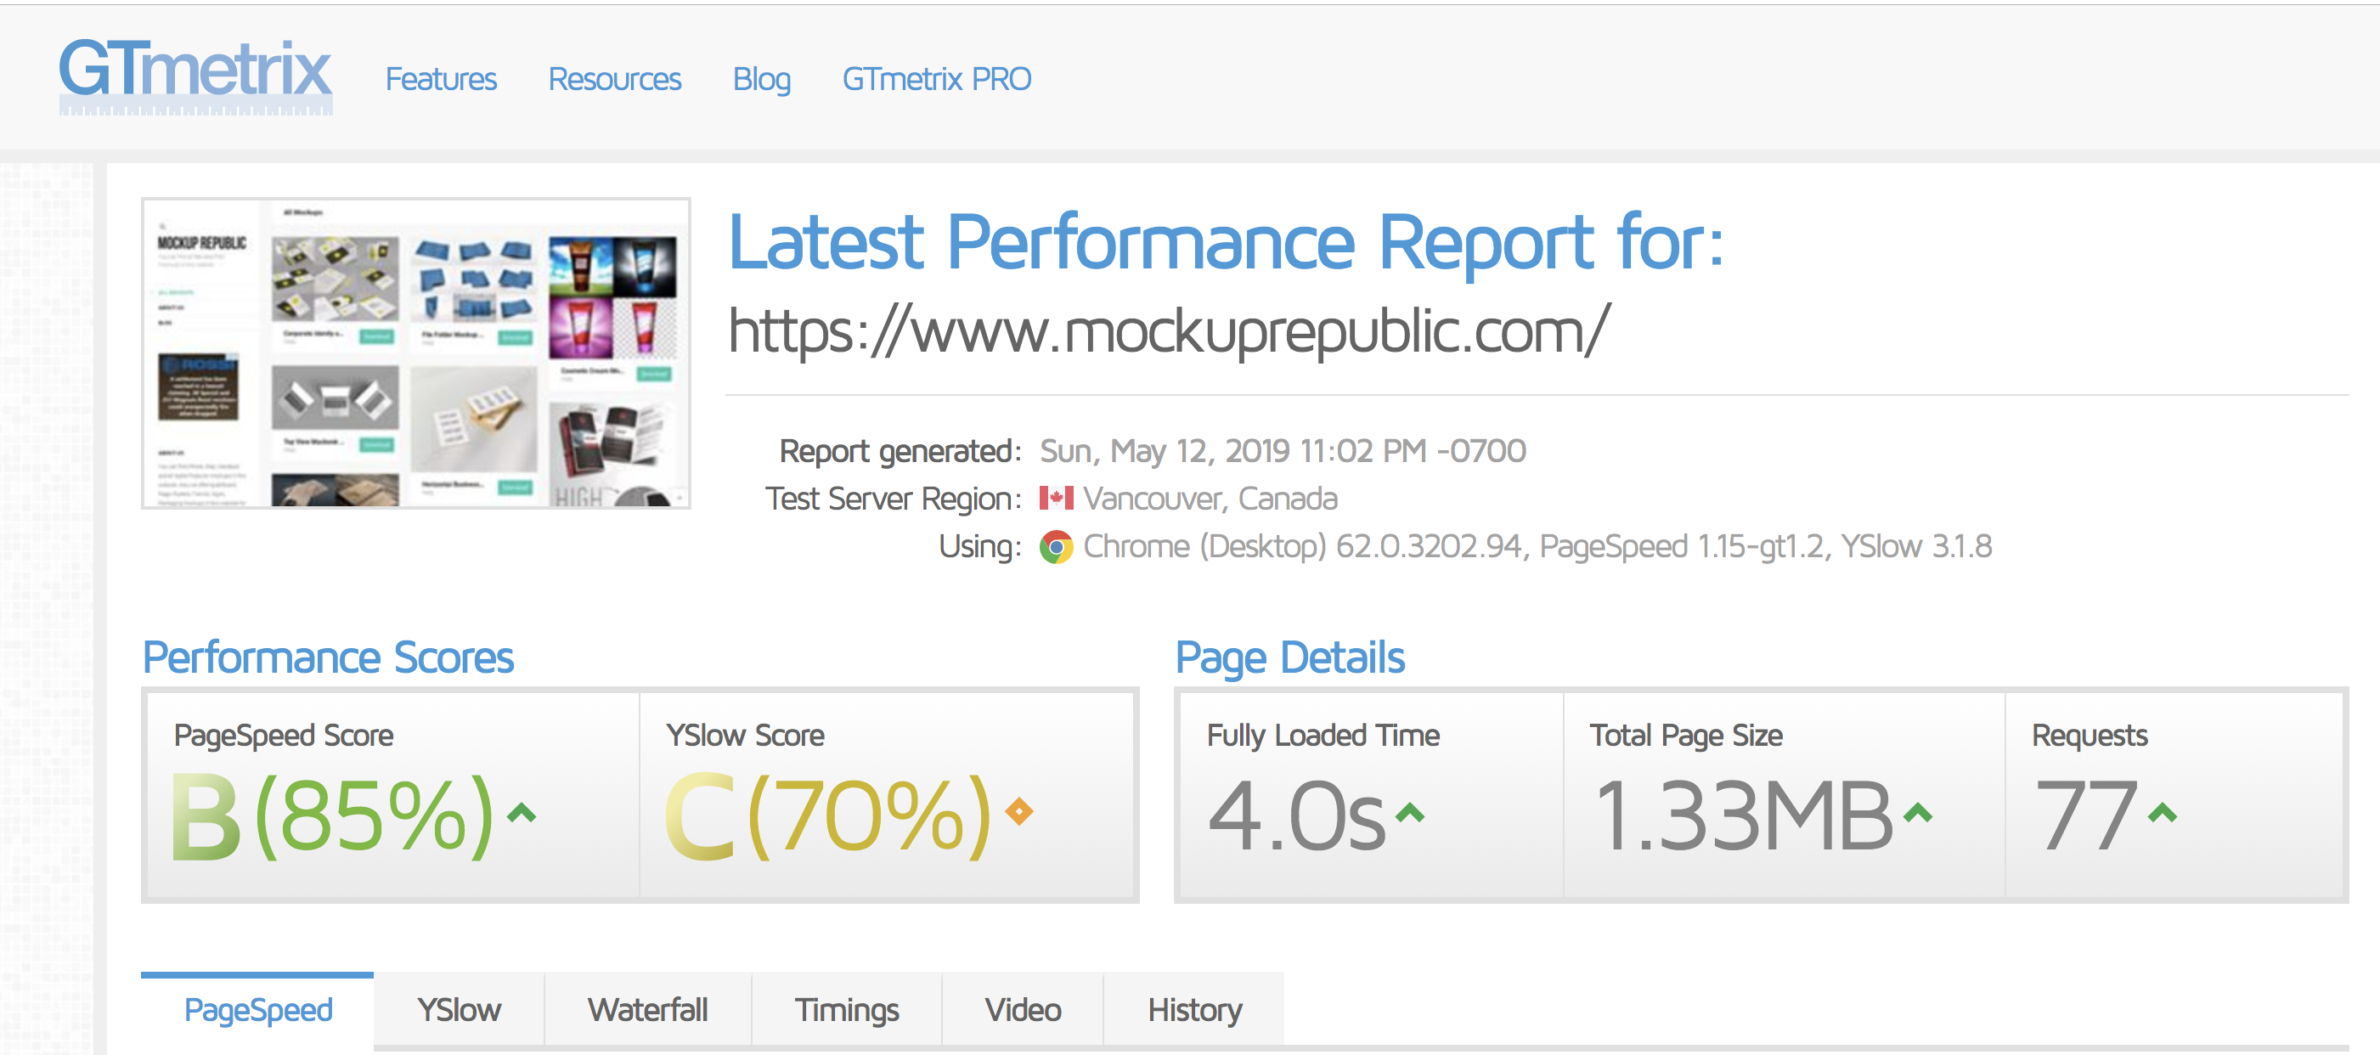Screen dimensions: 2380x1055
Task: Click the green arrow beside PageSpeed Score
Action: click(522, 813)
